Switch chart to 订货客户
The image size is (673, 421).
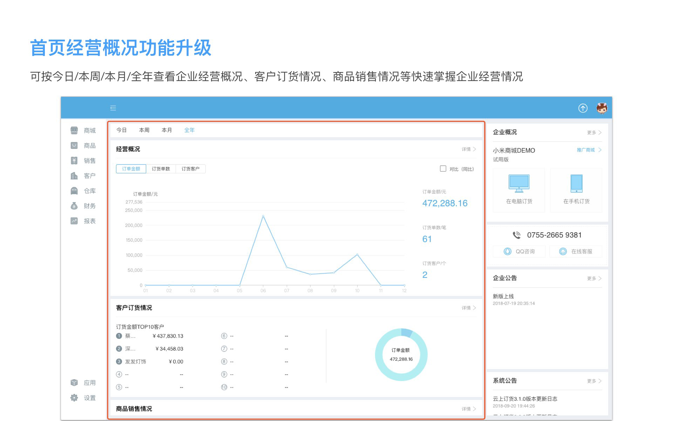[190, 169]
